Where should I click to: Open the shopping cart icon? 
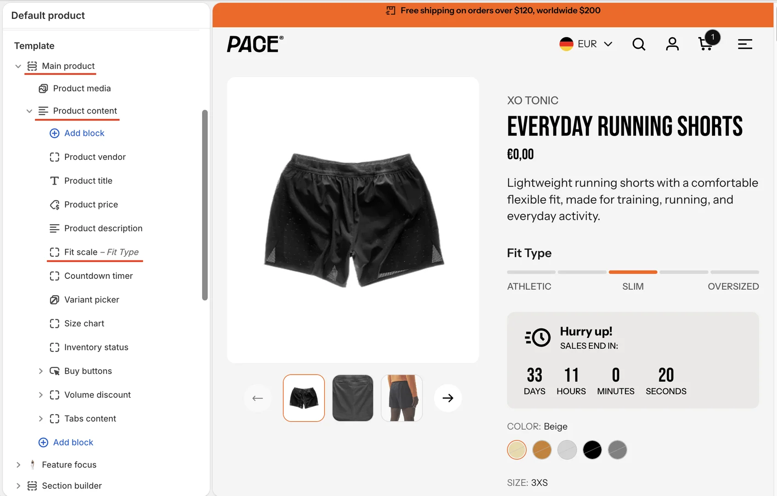coord(706,43)
